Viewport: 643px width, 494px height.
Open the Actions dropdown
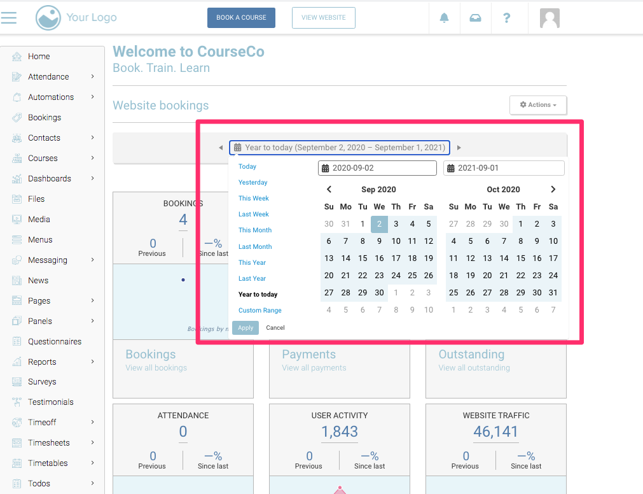click(x=537, y=105)
